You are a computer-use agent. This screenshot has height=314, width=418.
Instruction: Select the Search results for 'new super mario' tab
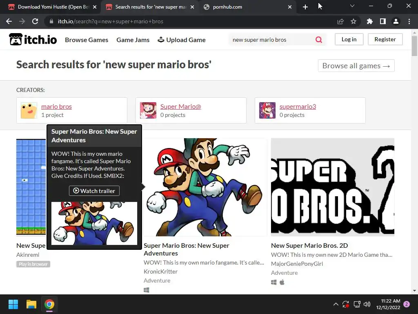149,7
